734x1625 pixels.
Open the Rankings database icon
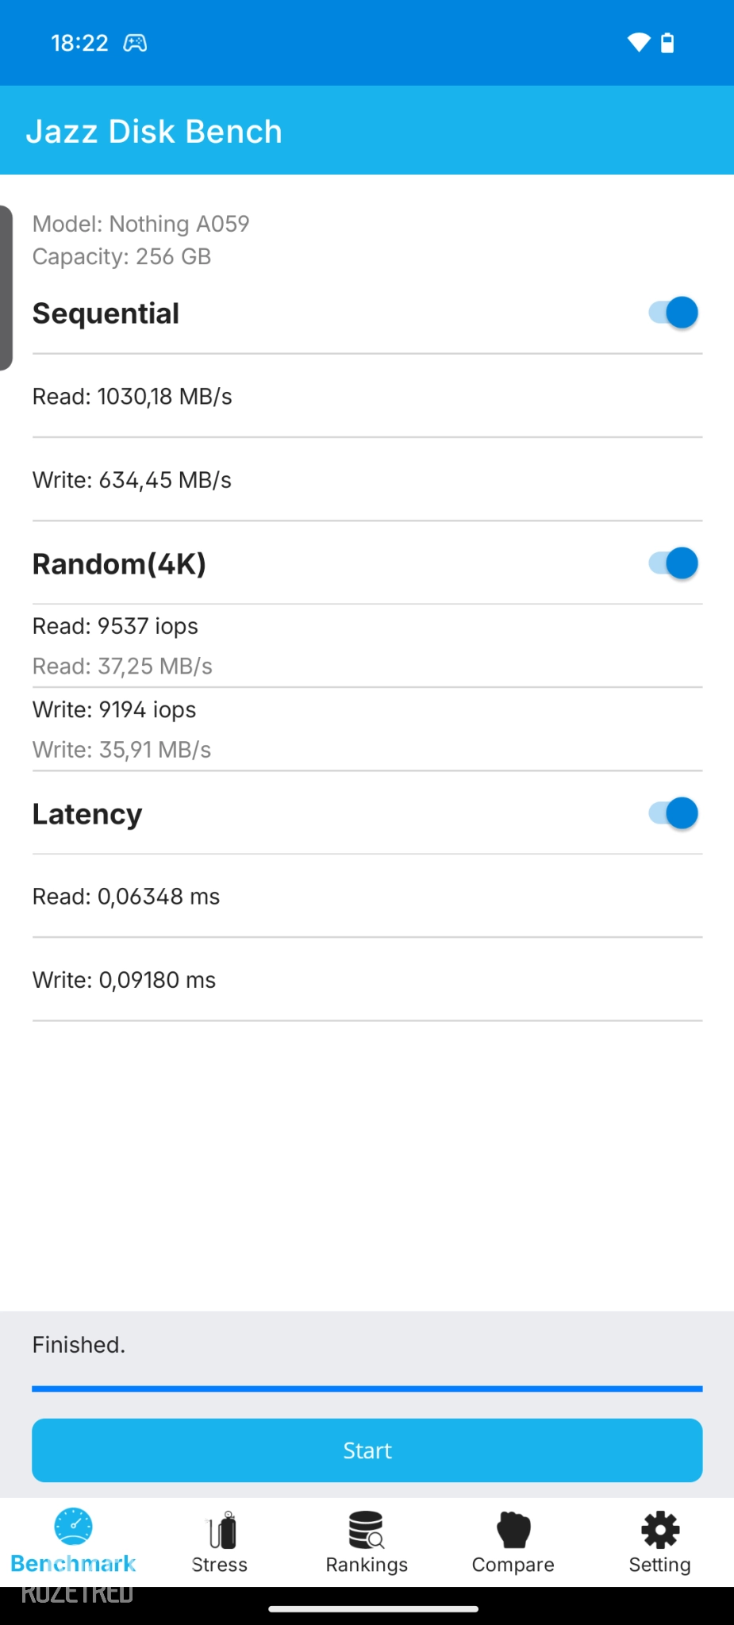pos(367,1530)
